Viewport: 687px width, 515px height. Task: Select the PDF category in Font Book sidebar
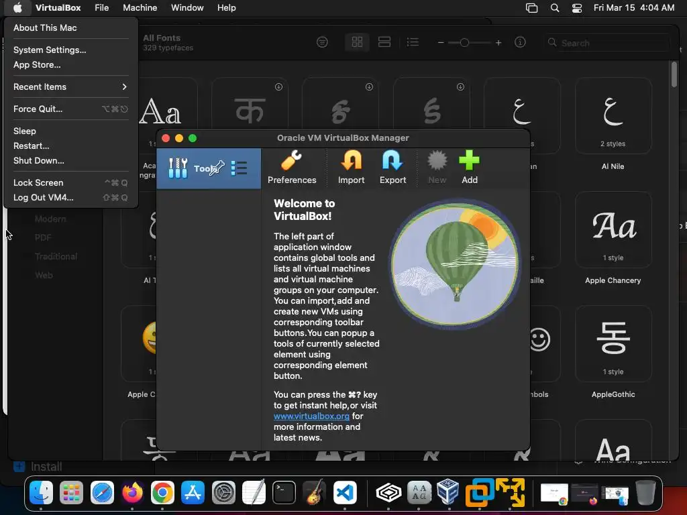43,238
